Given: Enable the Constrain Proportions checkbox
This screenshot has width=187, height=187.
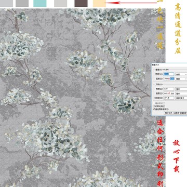Looking at the screenshot, I should (x=154, y=106).
